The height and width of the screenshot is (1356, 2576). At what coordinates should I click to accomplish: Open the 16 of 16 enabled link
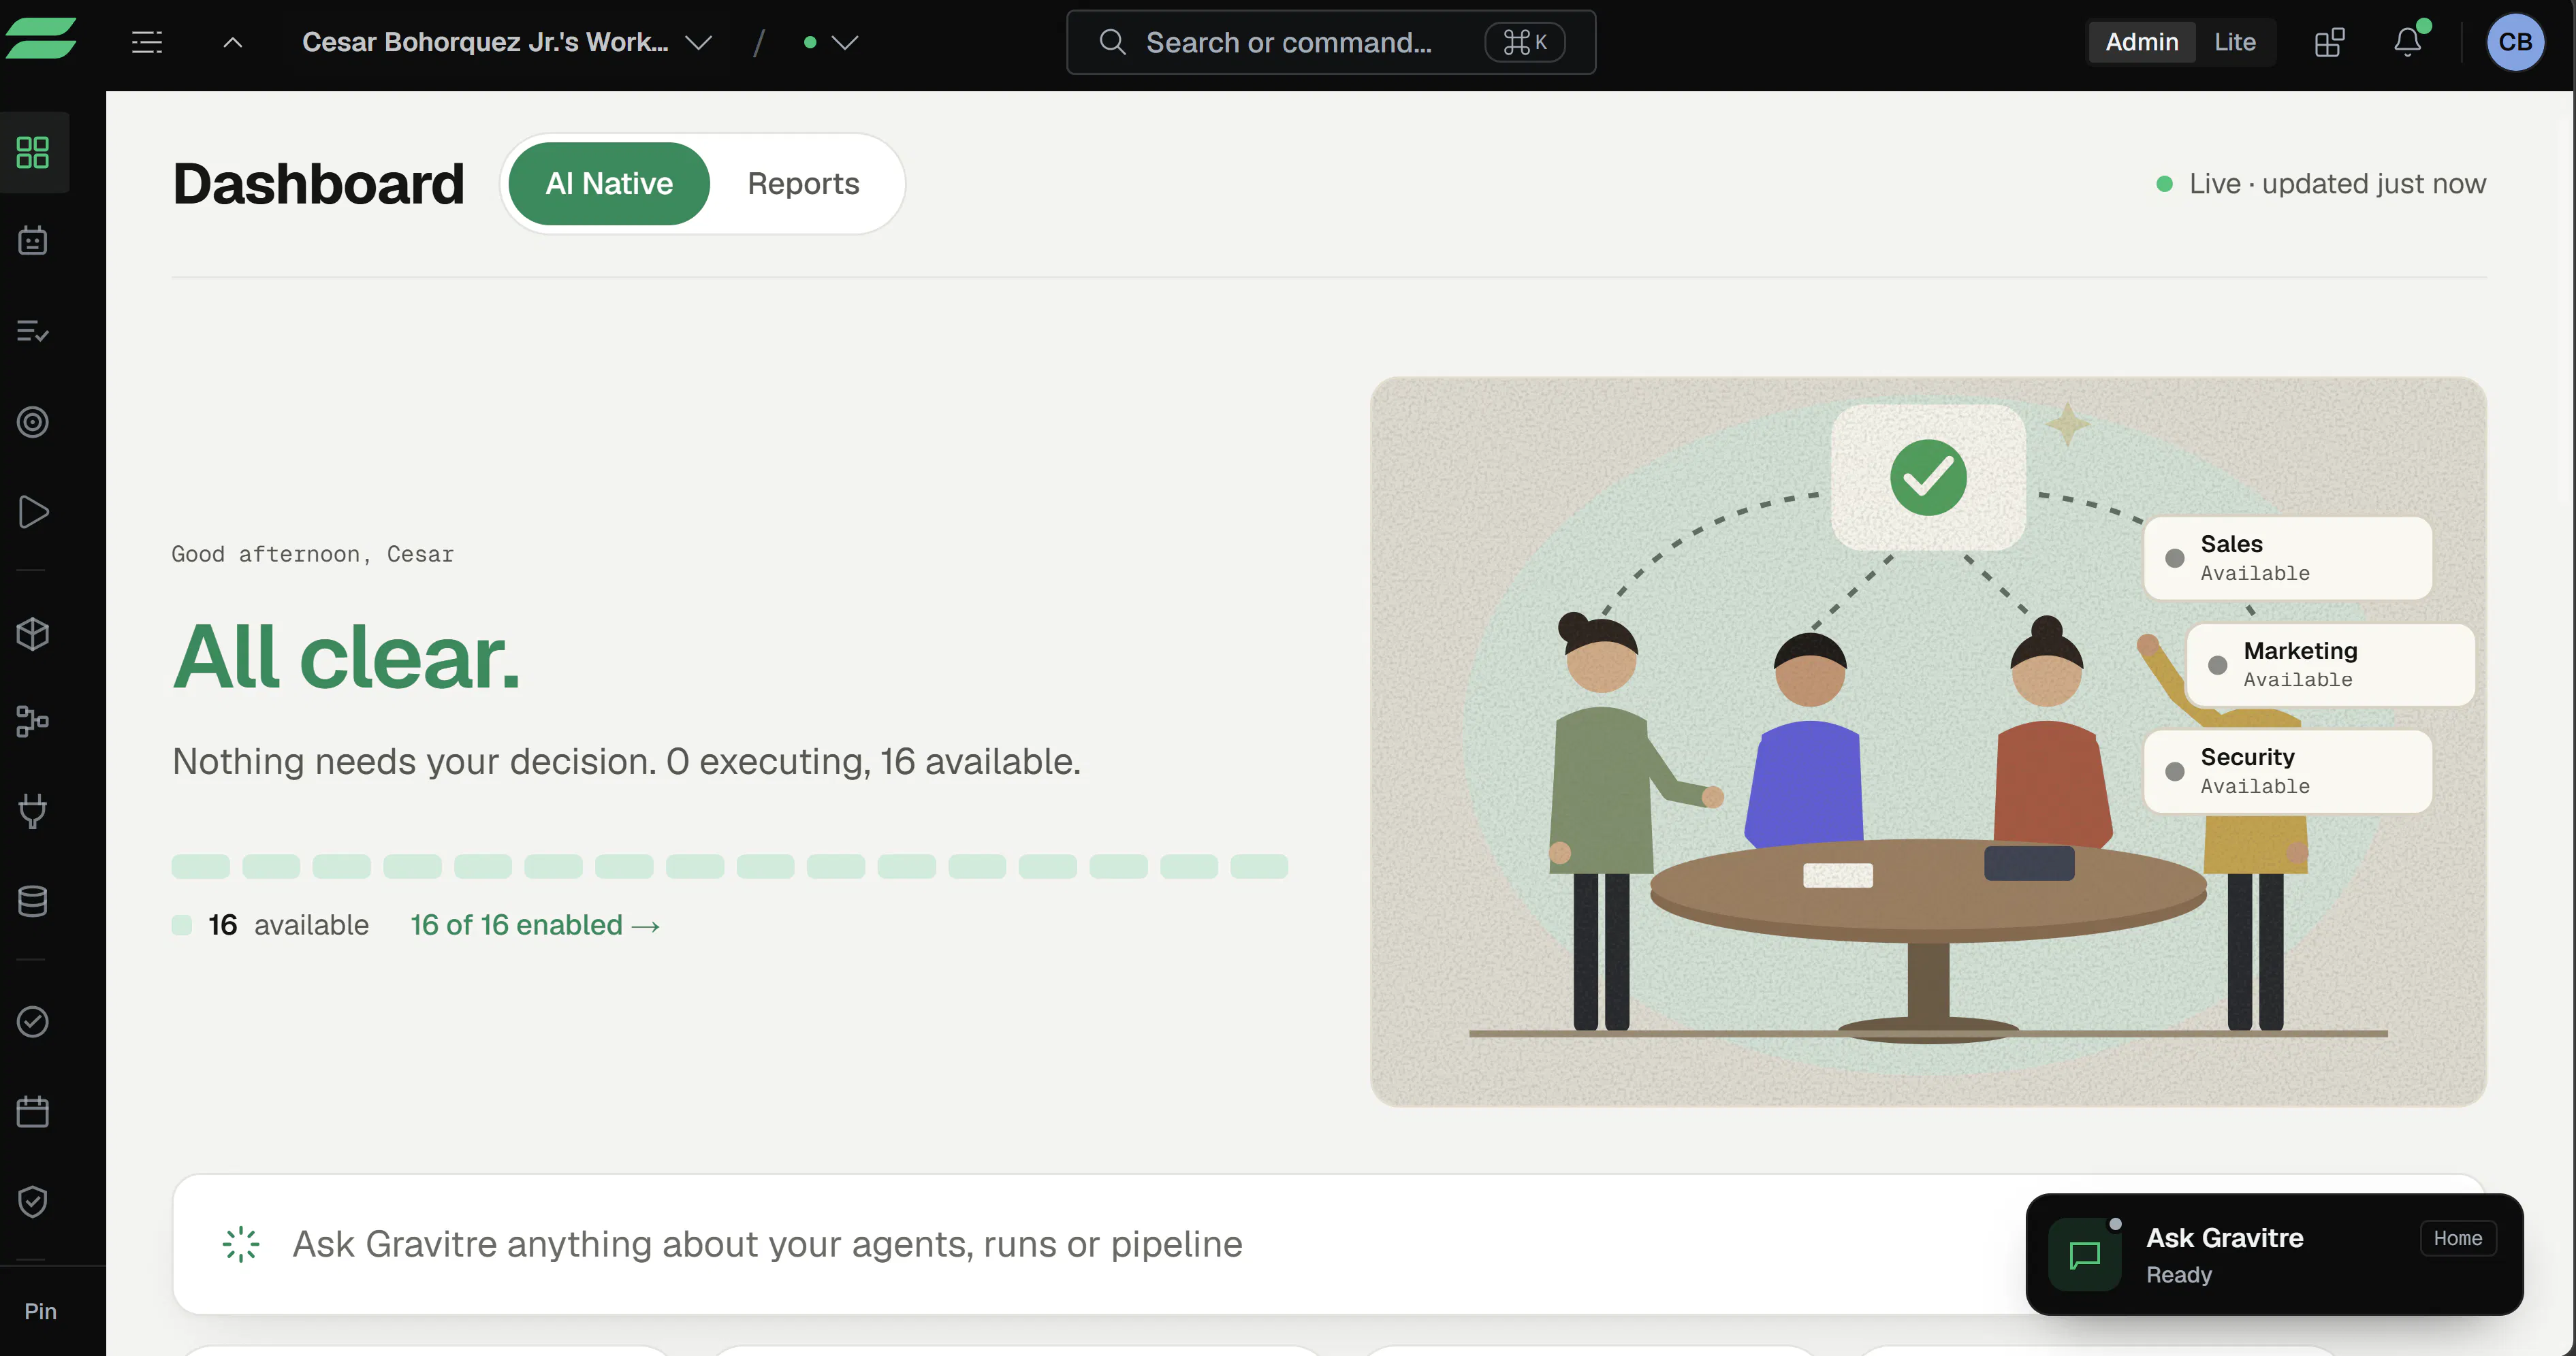535,925
